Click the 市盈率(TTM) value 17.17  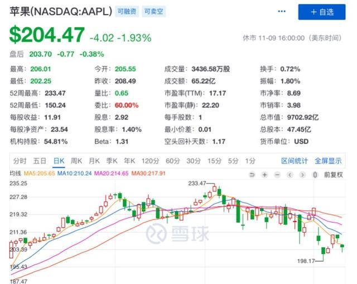point(218,93)
